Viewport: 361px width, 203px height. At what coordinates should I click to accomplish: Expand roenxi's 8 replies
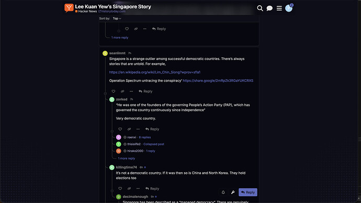[144, 137]
